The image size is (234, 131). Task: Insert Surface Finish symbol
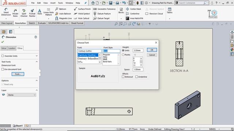coord(82,9)
